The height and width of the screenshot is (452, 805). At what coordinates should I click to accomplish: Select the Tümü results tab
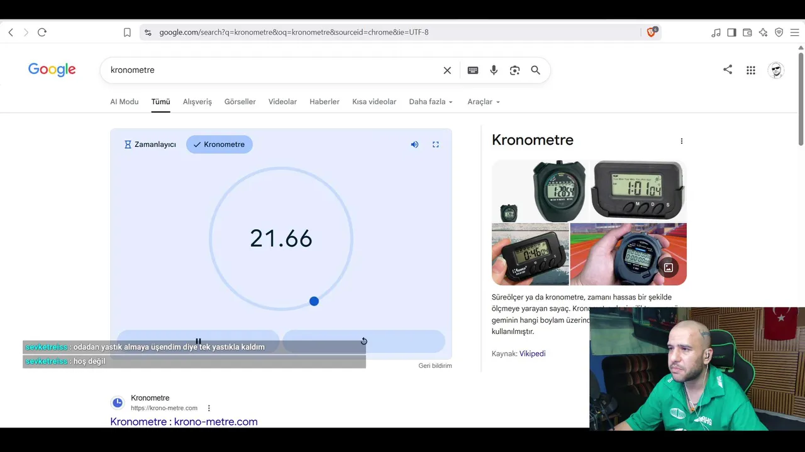pos(160,102)
